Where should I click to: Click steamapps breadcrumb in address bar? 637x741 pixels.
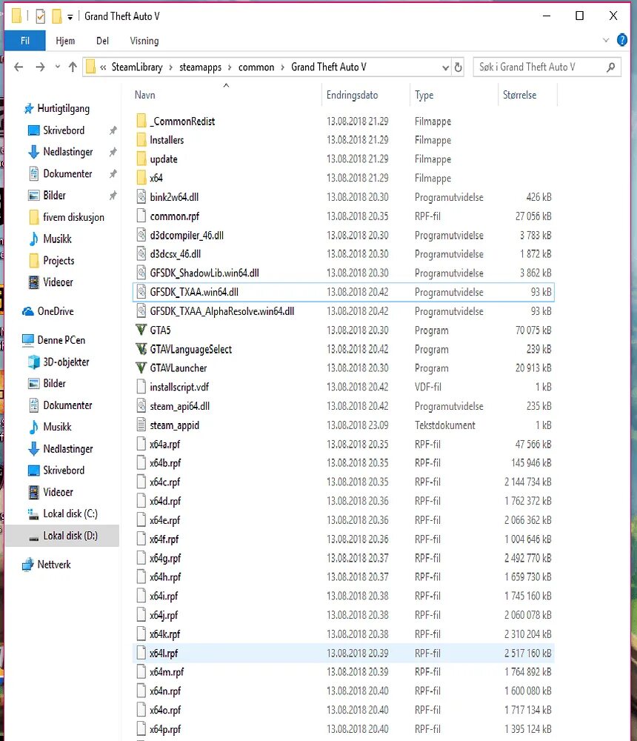(201, 67)
